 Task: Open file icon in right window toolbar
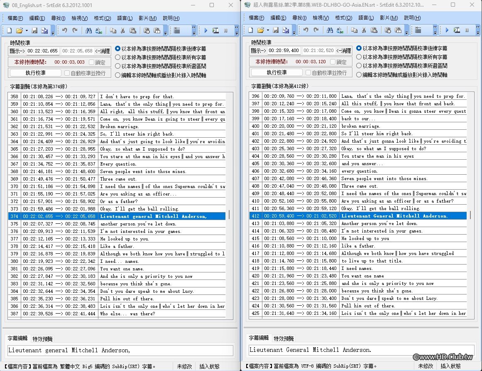(x=260, y=30)
